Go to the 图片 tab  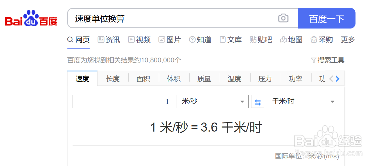coord(170,40)
